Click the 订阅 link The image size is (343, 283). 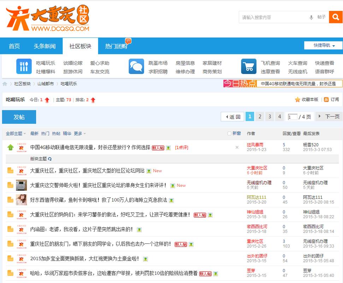335,100
